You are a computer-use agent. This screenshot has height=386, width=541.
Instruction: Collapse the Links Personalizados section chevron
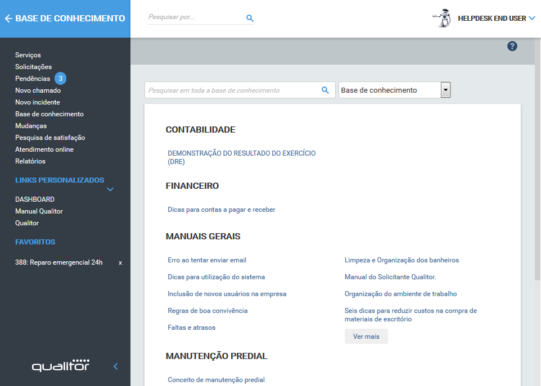coord(110,189)
